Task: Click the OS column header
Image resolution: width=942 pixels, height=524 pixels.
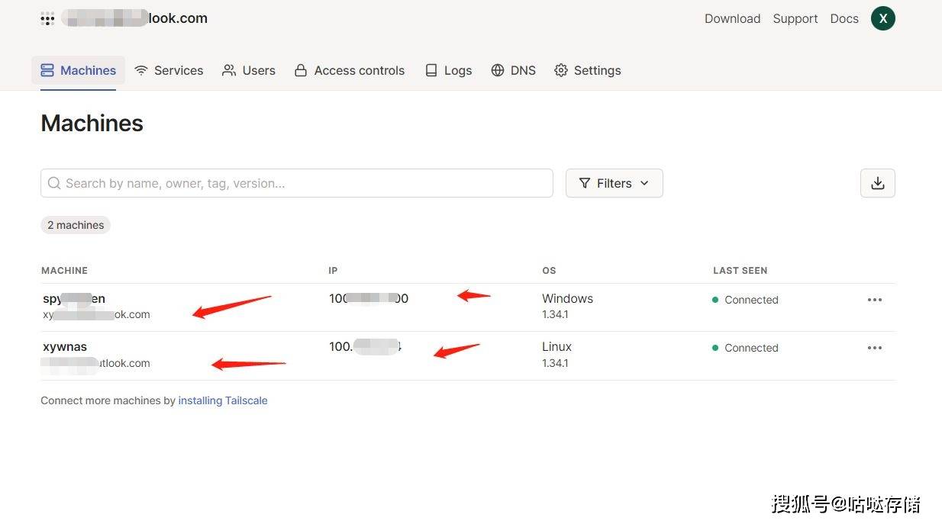Action: click(x=549, y=271)
